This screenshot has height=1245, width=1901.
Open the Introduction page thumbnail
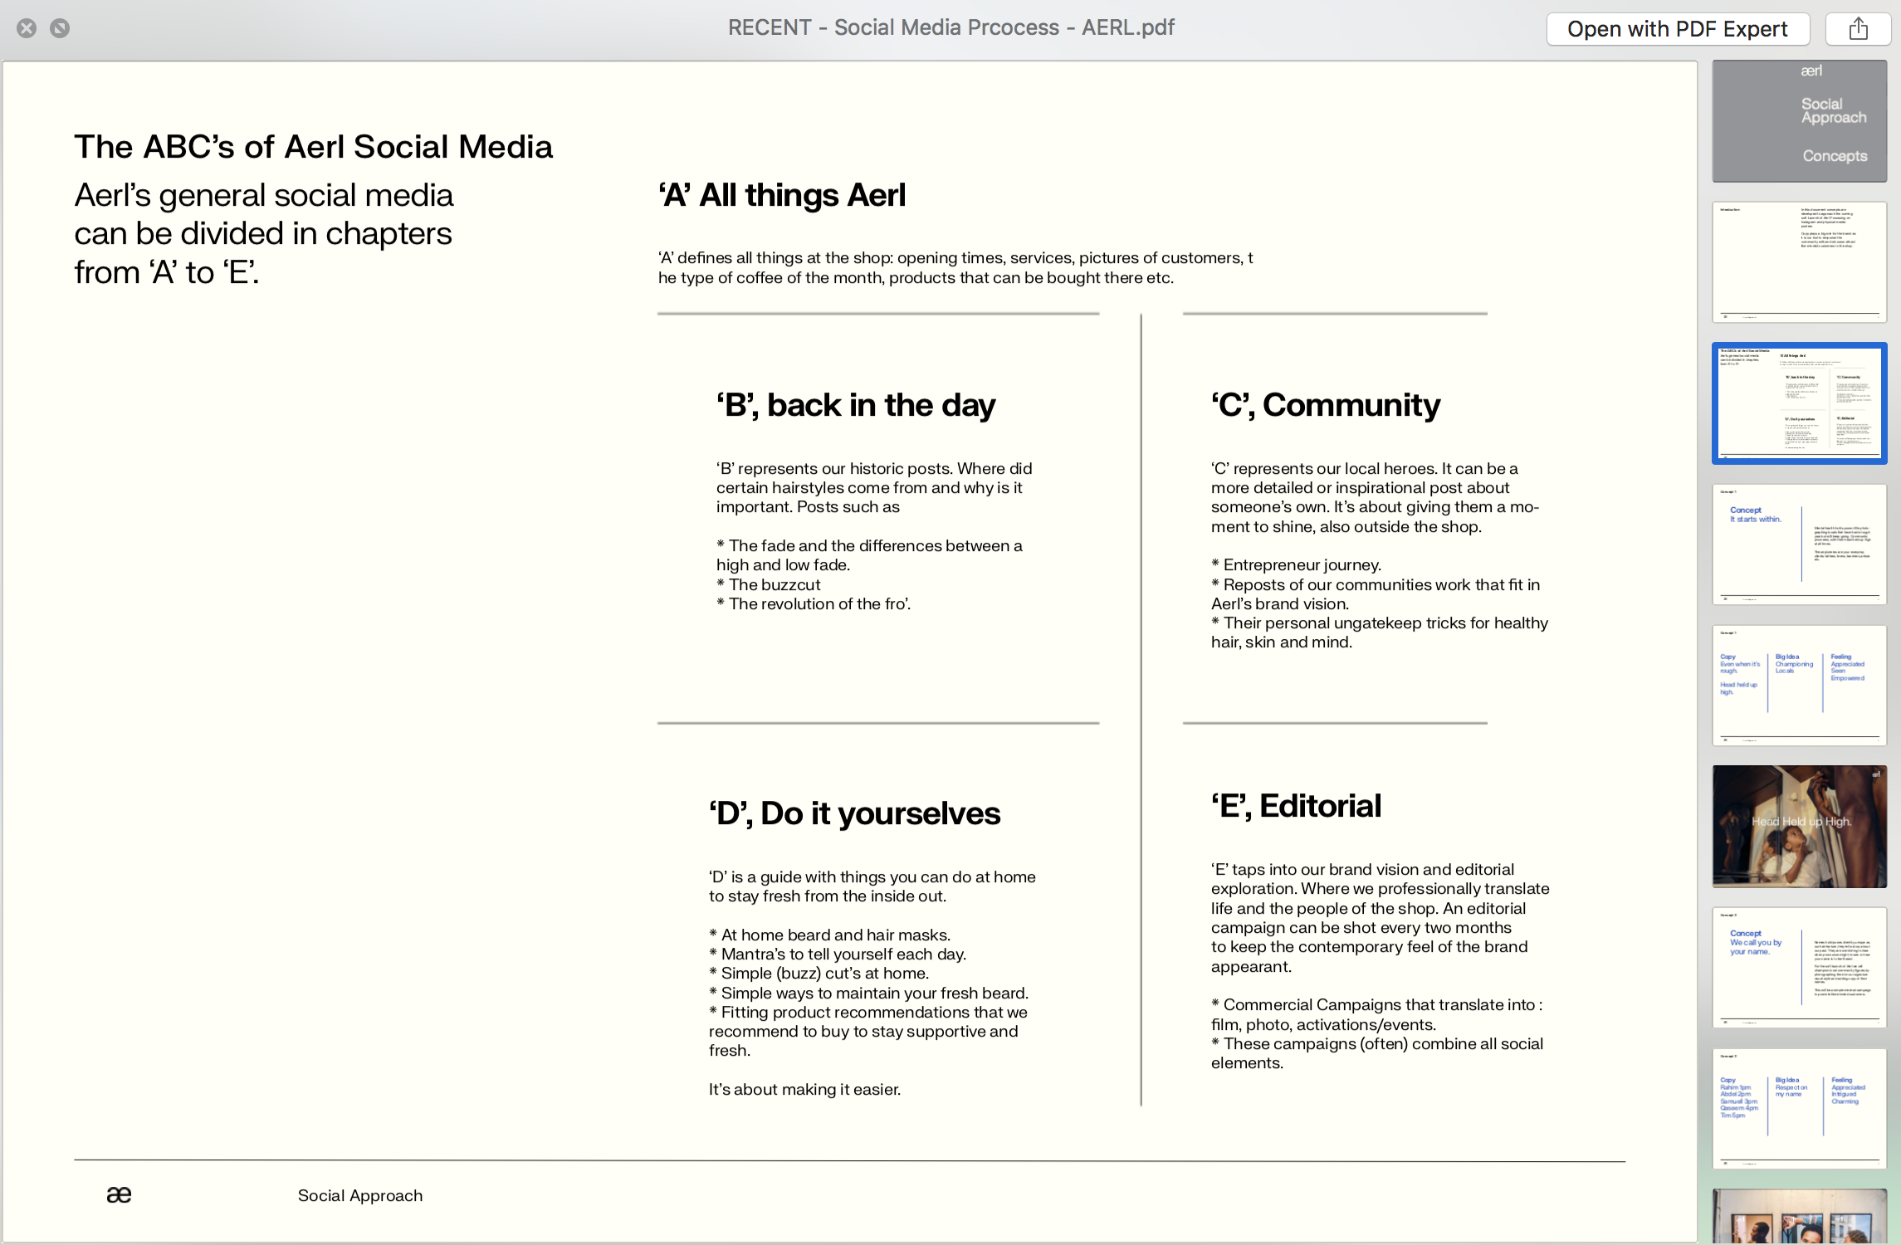coord(1799,262)
